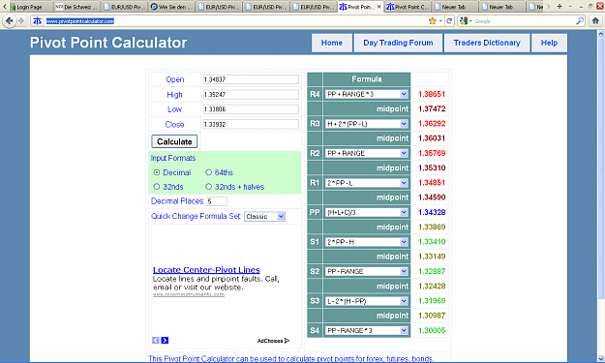
Task: Click the AdChoices icon
Action: pos(287,341)
